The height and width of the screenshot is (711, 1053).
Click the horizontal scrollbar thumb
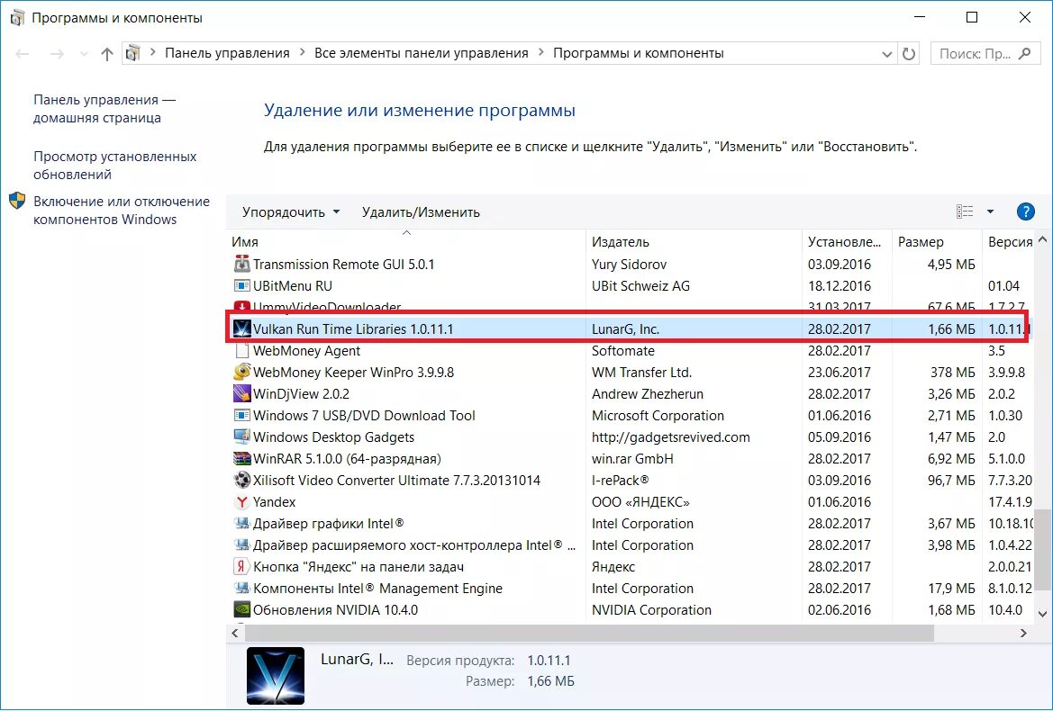pos(590,633)
